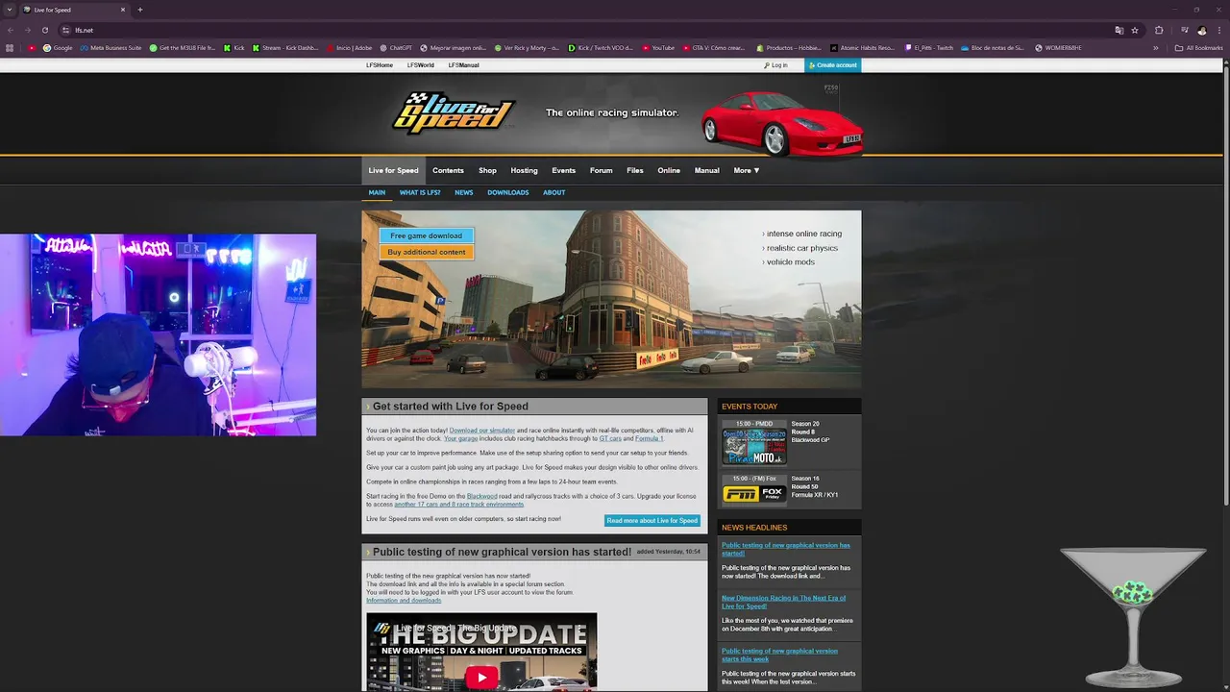Show more bookmarks with the chevron
The width and height of the screenshot is (1230, 692).
(x=1156, y=48)
